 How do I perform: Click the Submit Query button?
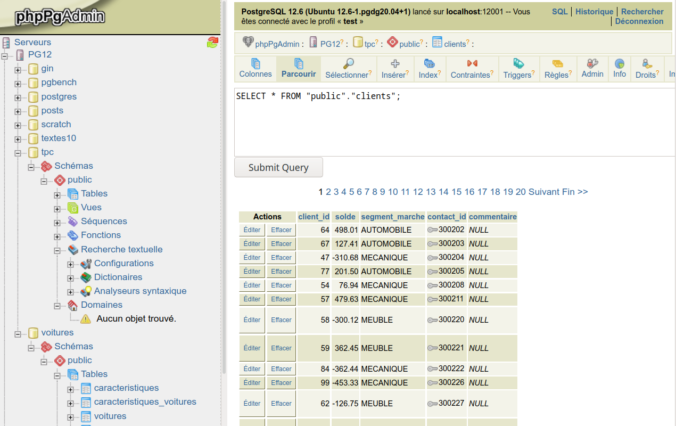click(x=278, y=167)
